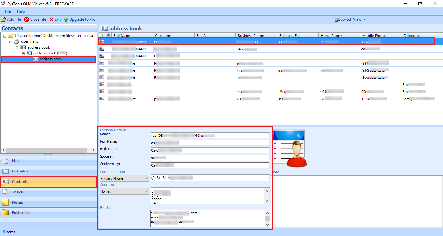Click the '9 Items' status bar text

(9, 232)
